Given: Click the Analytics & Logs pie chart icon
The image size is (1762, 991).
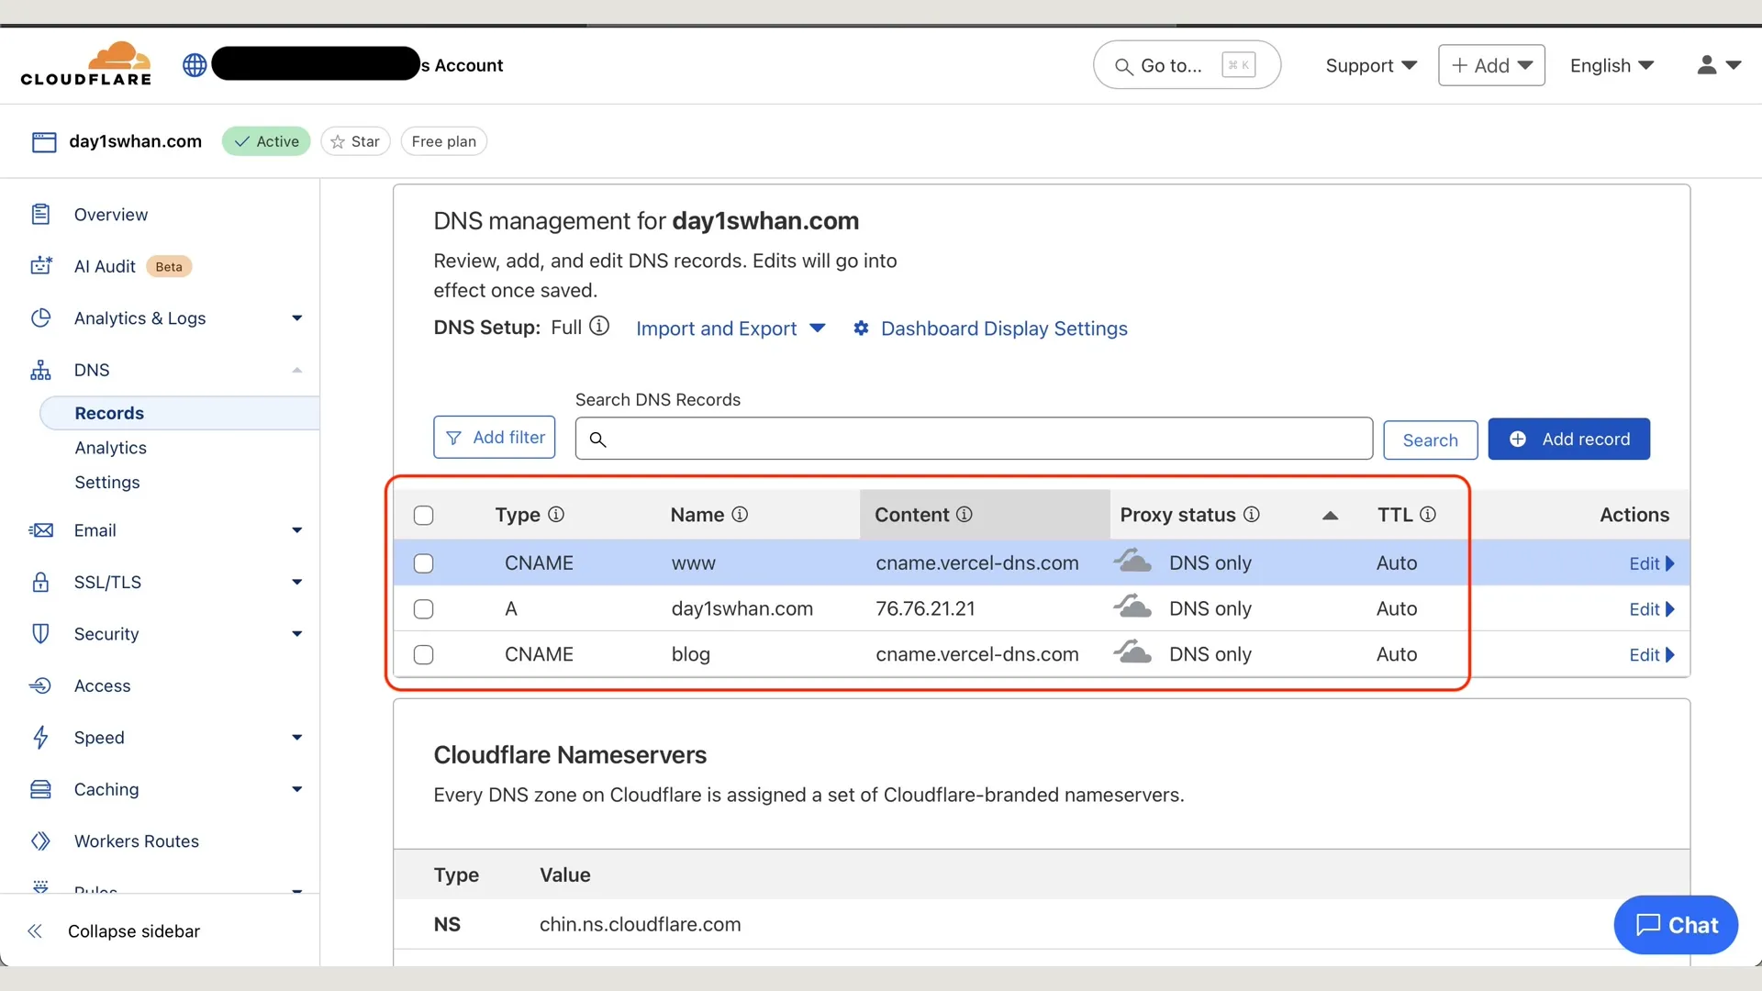Looking at the screenshot, I should [40, 317].
